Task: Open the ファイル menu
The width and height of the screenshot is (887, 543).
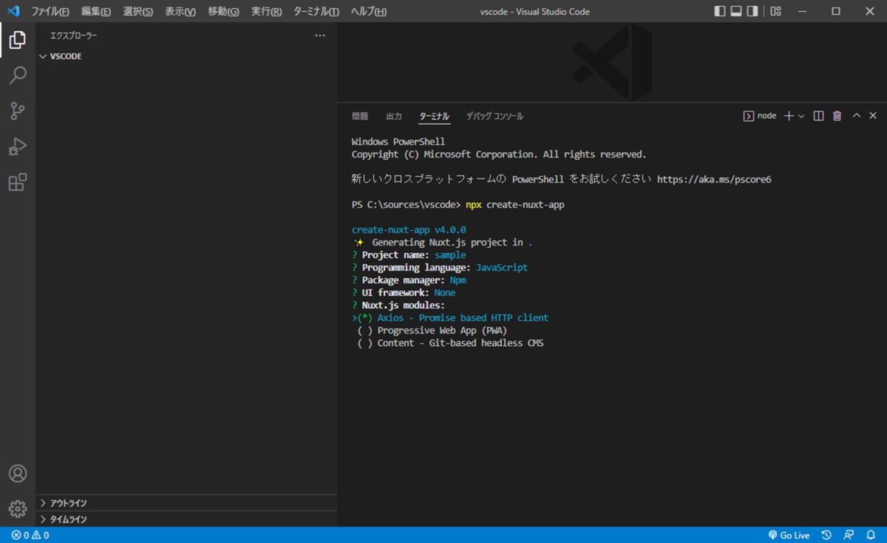Action: pyautogui.click(x=50, y=11)
